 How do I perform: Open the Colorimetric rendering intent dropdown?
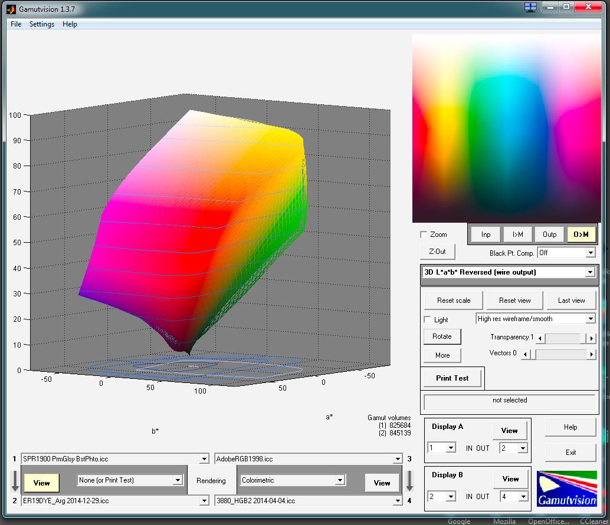coord(292,480)
